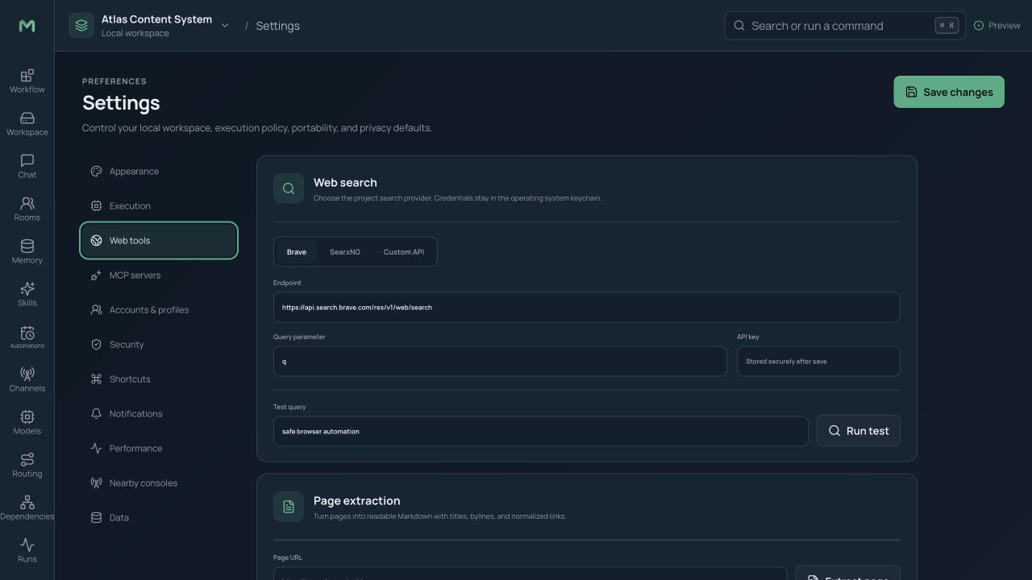Viewport: 1032px width, 580px height.
Task: Select the Web tools settings section
Action: (x=159, y=241)
